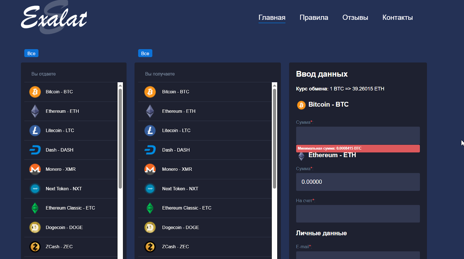Click the ZCash icon in the "Вы получаете" list
The image size is (464, 259).
pyautogui.click(x=150, y=247)
